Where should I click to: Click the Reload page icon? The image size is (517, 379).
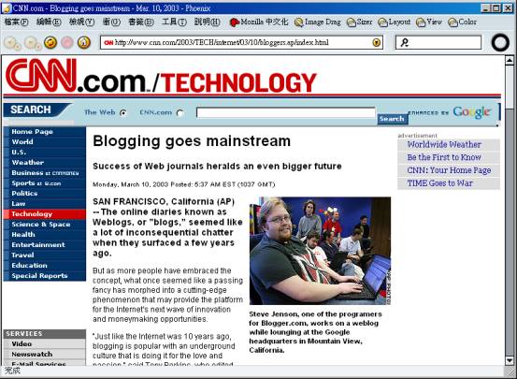pos(50,43)
